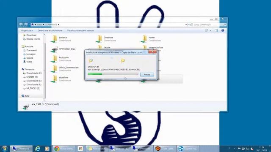Open the media player taskbar icon
Viewport: 271px width, 152px height.
point(47,149)
